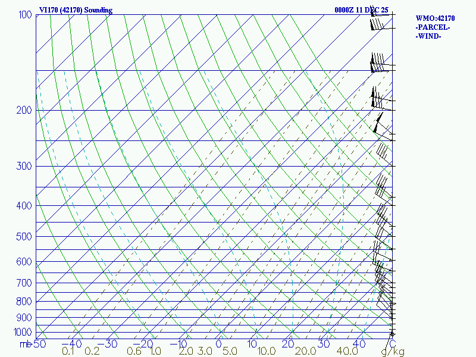Click the 200 pressure axis label
The height and width of the screenshot is (357, 476).
coord(24,110)
